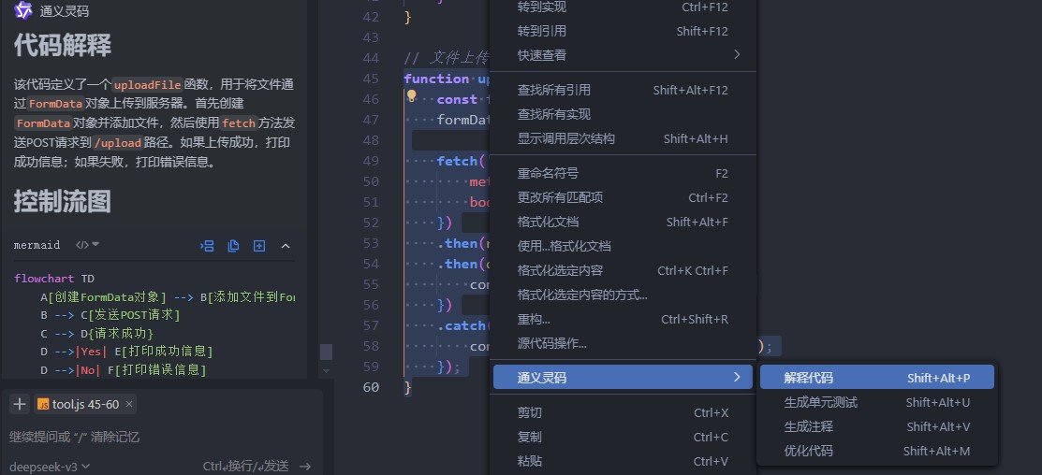Click the 代码解释 heading

(63, 45)
